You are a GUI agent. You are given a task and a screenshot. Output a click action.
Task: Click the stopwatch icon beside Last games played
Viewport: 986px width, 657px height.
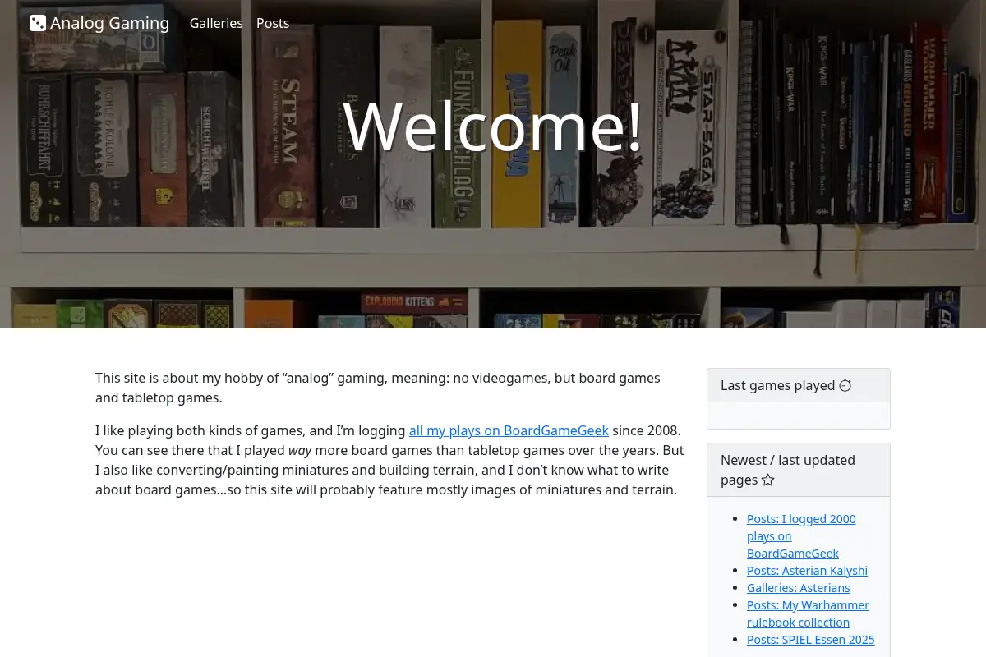point(845,385)
